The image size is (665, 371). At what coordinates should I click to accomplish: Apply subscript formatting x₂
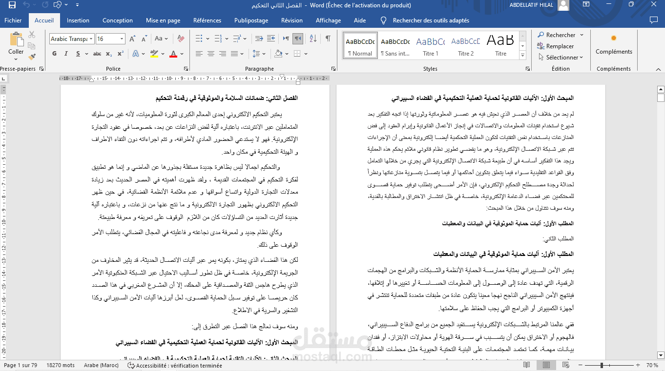tap(109, 54)
